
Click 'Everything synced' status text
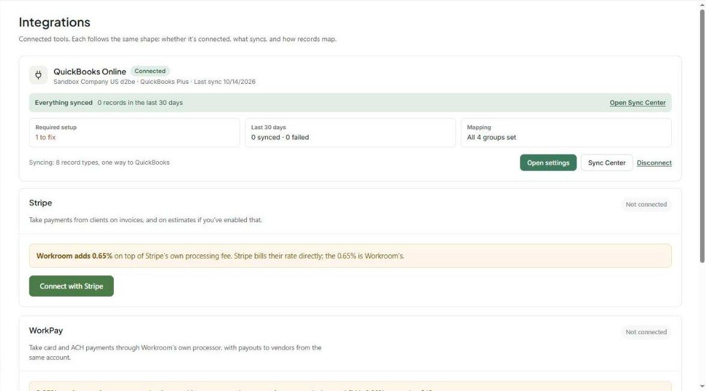click(x=64, y=102)
